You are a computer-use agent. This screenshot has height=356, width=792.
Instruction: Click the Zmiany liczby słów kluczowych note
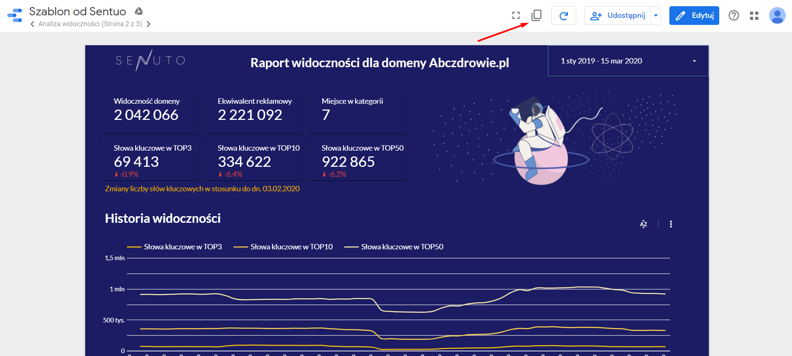pyautogui.click(x=202, y=189)
